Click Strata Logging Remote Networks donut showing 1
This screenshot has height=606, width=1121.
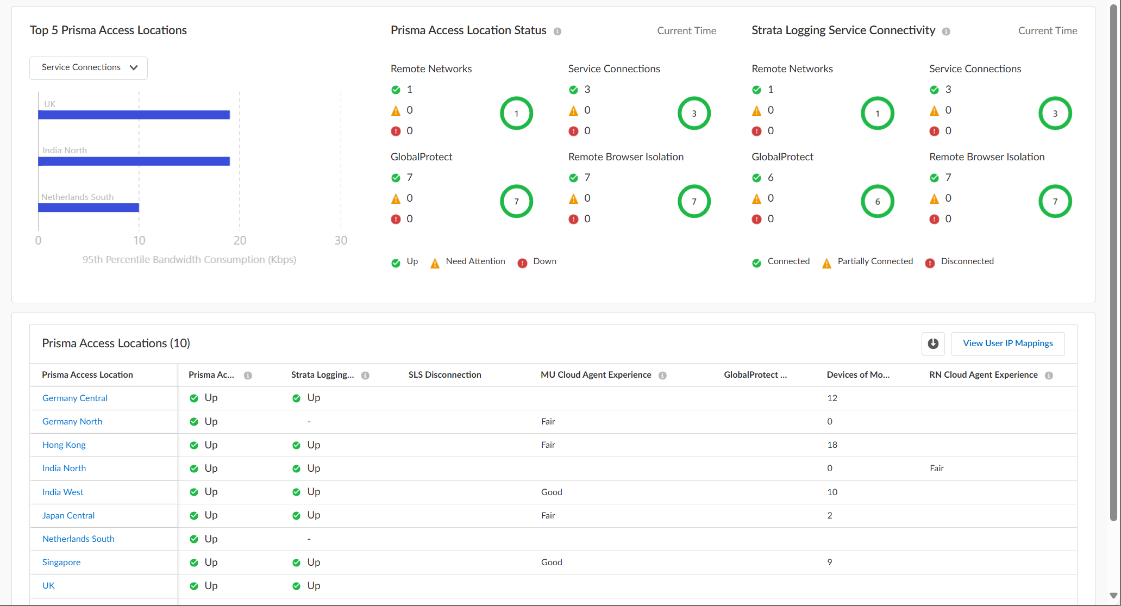point(877,114)
